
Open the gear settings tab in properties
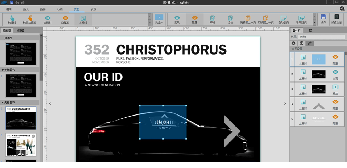pyautogui.click(x=294, y=43)
